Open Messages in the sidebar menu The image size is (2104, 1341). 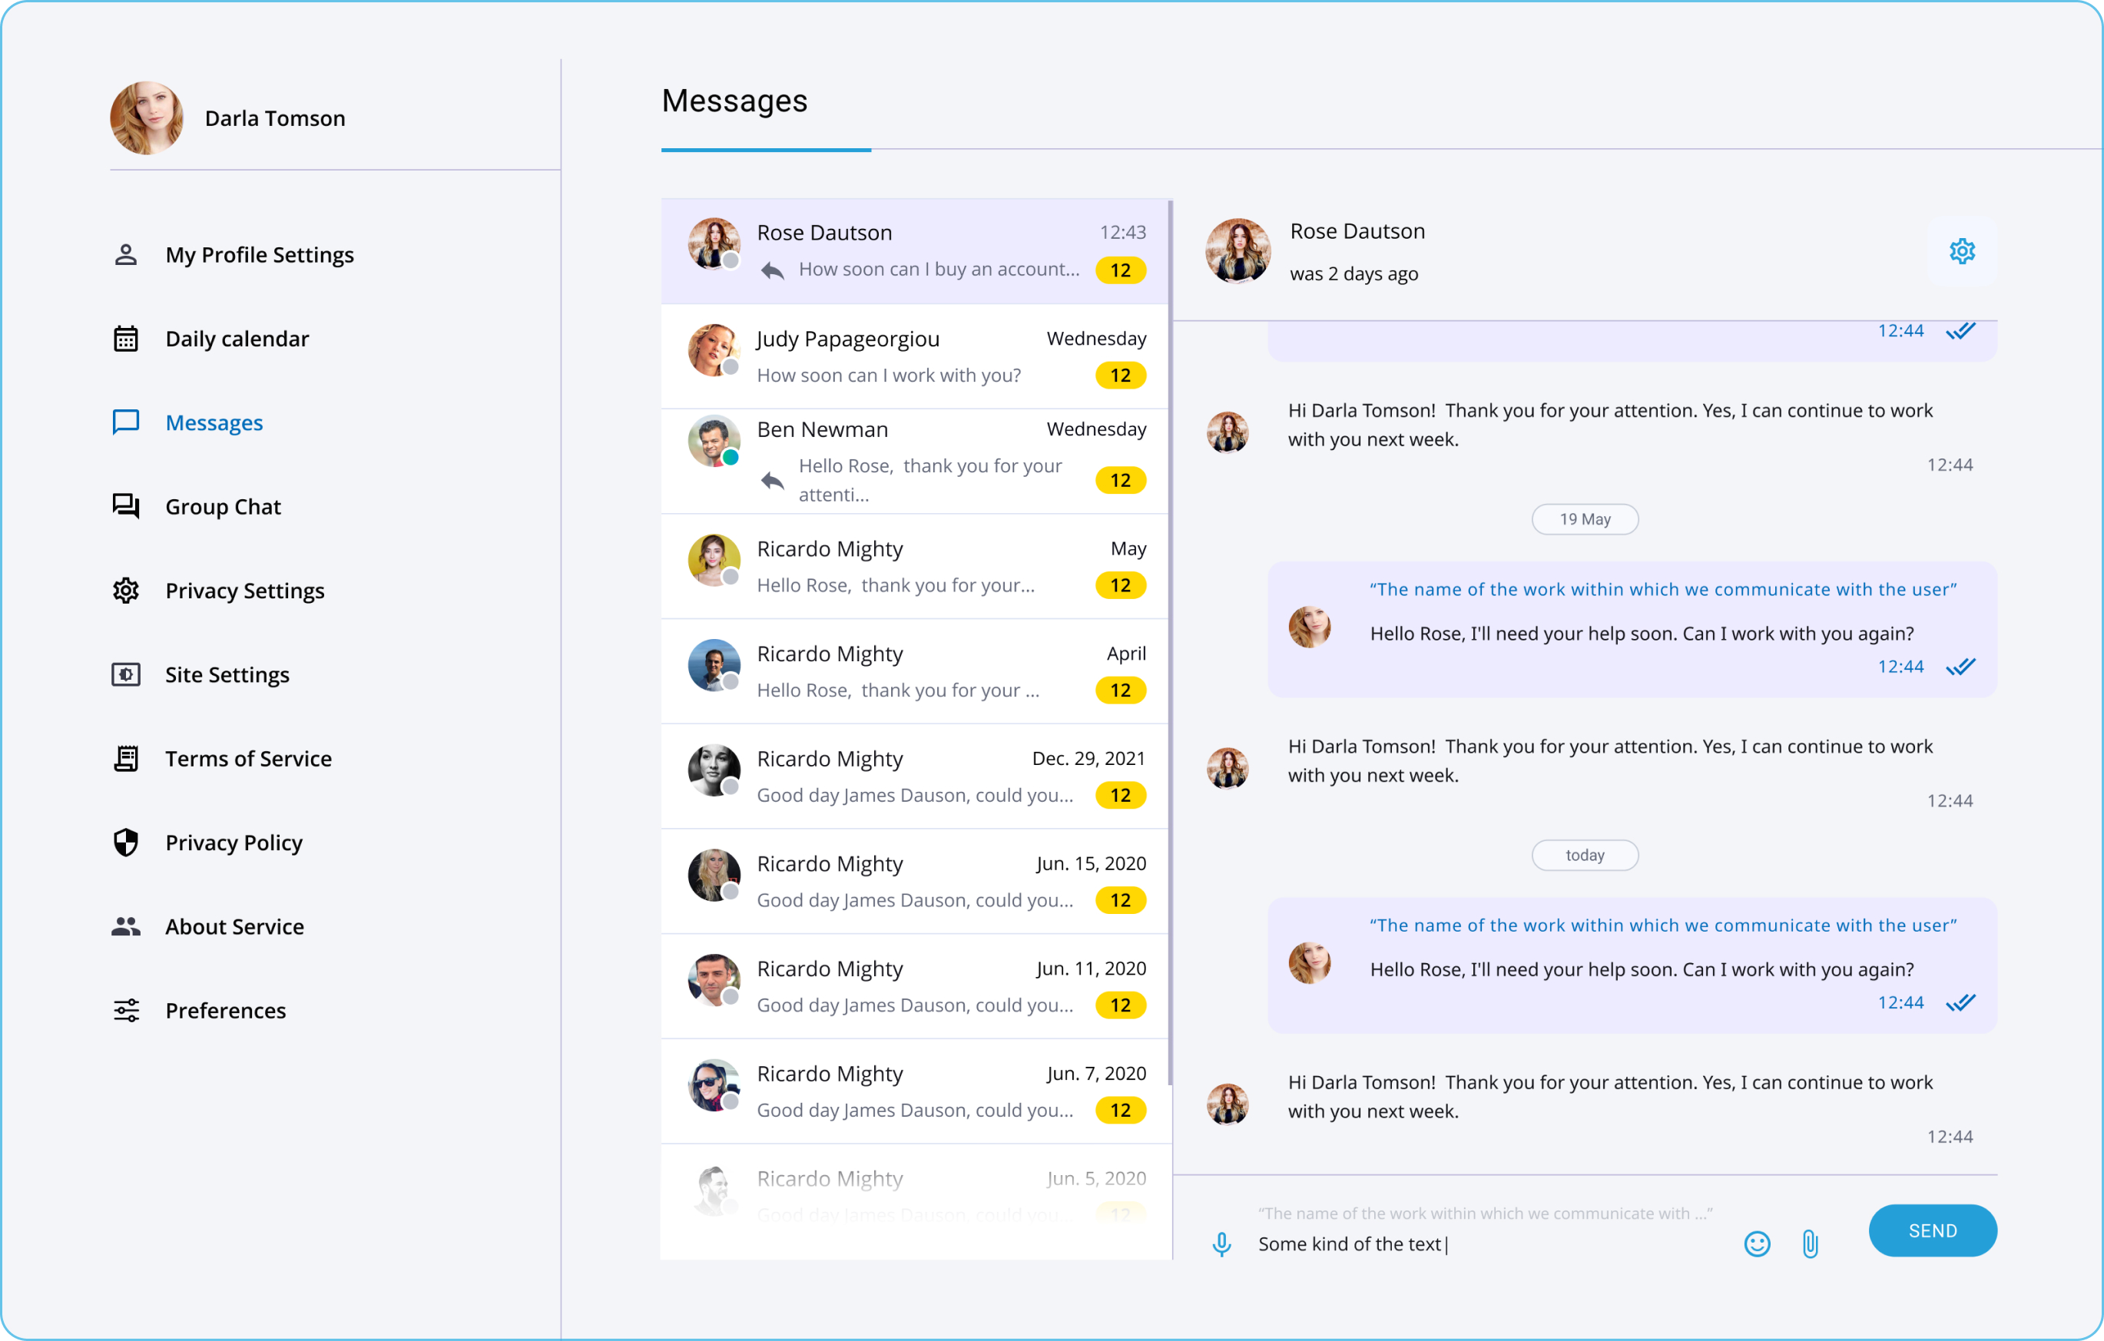214,423
